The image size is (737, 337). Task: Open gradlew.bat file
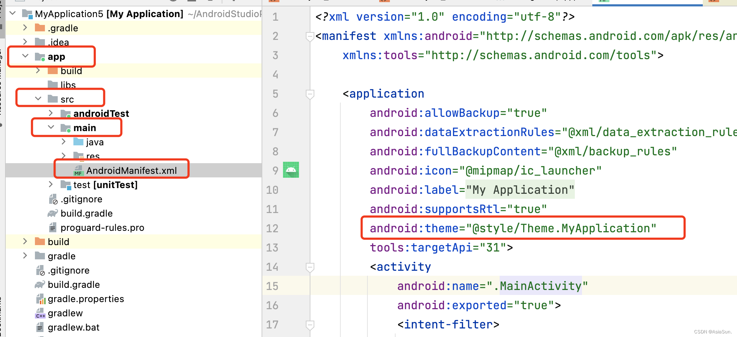(73, 327)
